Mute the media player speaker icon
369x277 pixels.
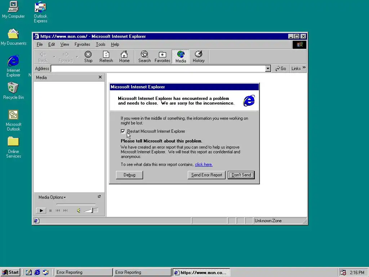(x=79, y=211)
